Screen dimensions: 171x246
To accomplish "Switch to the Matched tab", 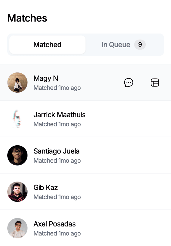I will point(47,45).
